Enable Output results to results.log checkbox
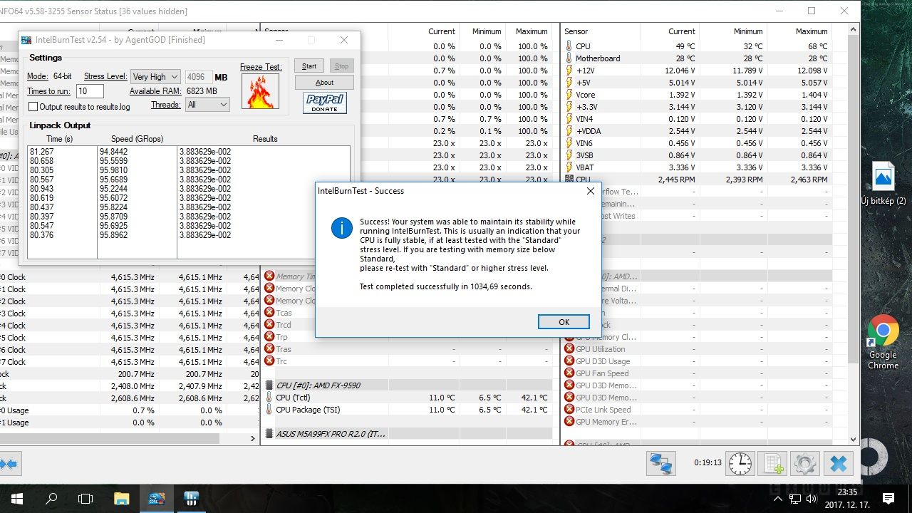 [33, 107]
